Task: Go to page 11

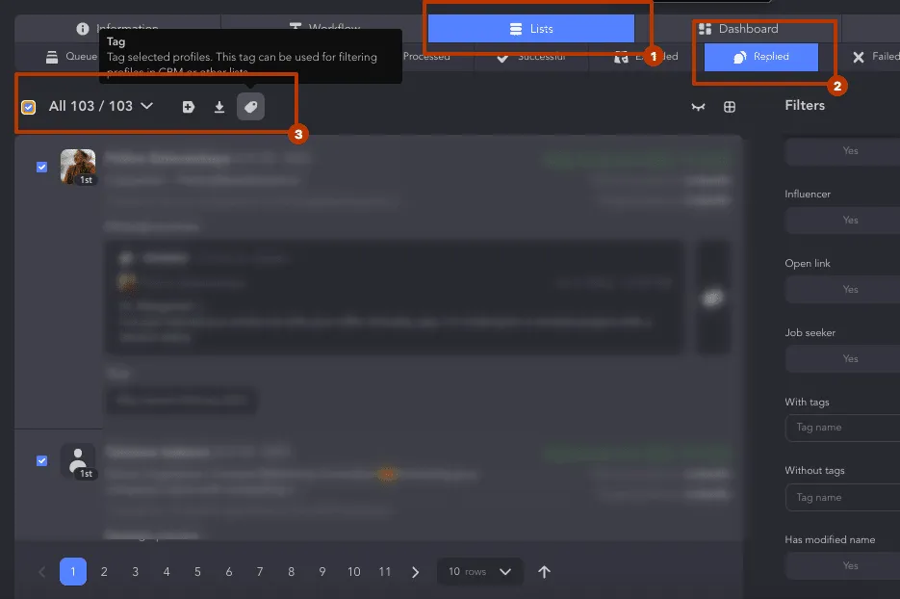Action: pos(385,571)
